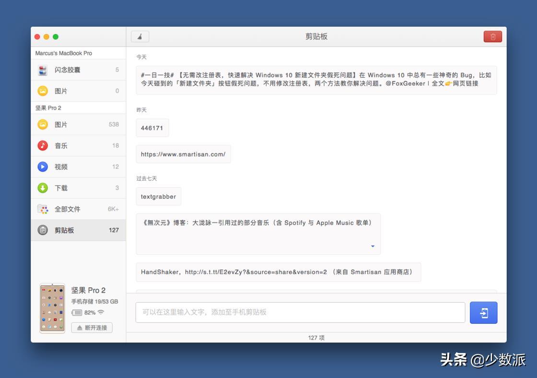The width and height of the screenshot is (537, 378).
Task: Click the red trash delete button
Action: click(x=492, y=36)
